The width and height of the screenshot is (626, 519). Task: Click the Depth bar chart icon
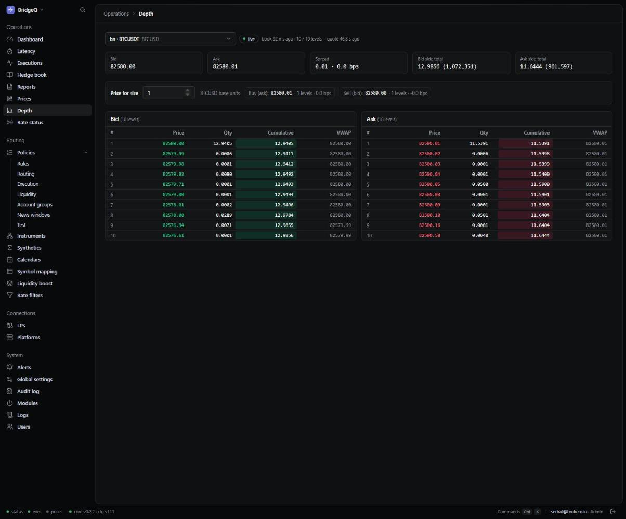coord(10,110)
